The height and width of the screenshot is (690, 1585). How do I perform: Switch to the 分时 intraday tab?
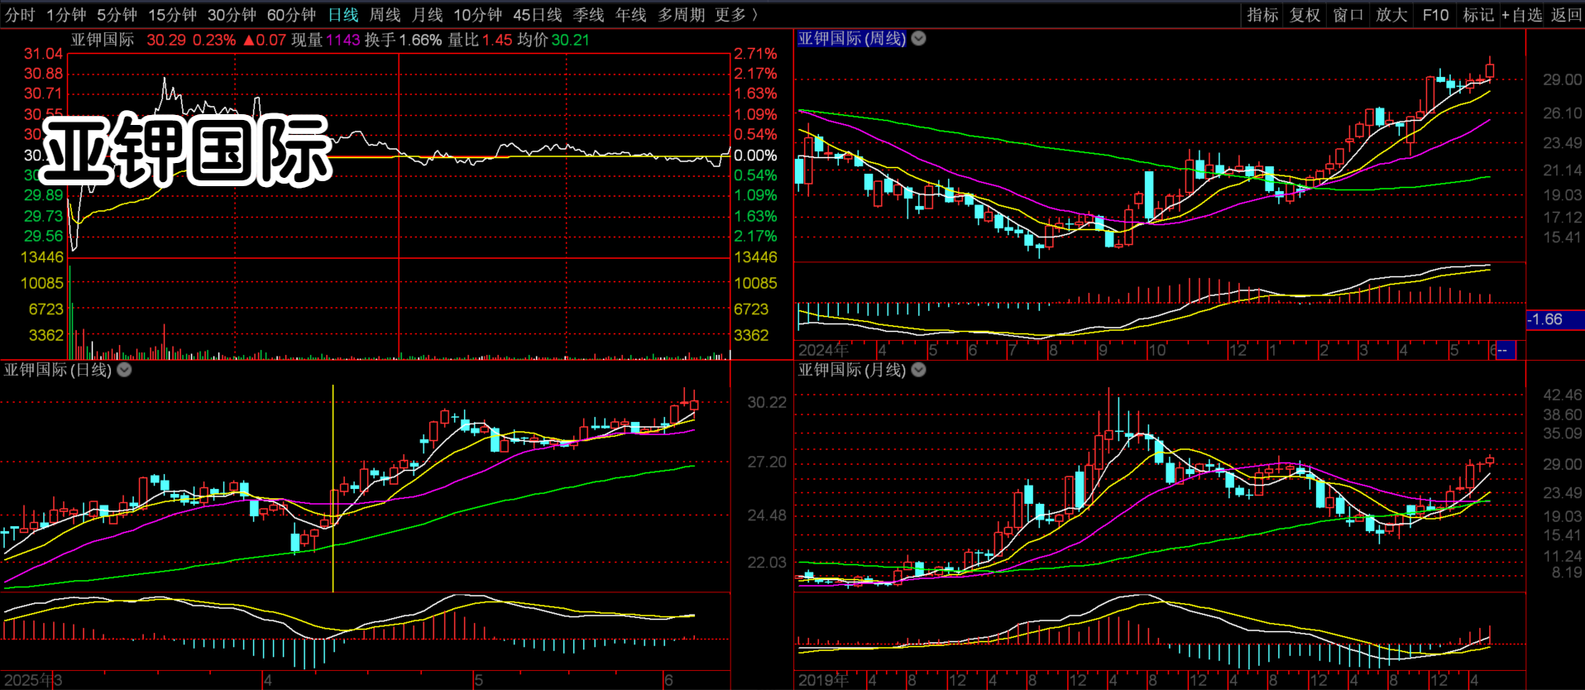[20, 15]
